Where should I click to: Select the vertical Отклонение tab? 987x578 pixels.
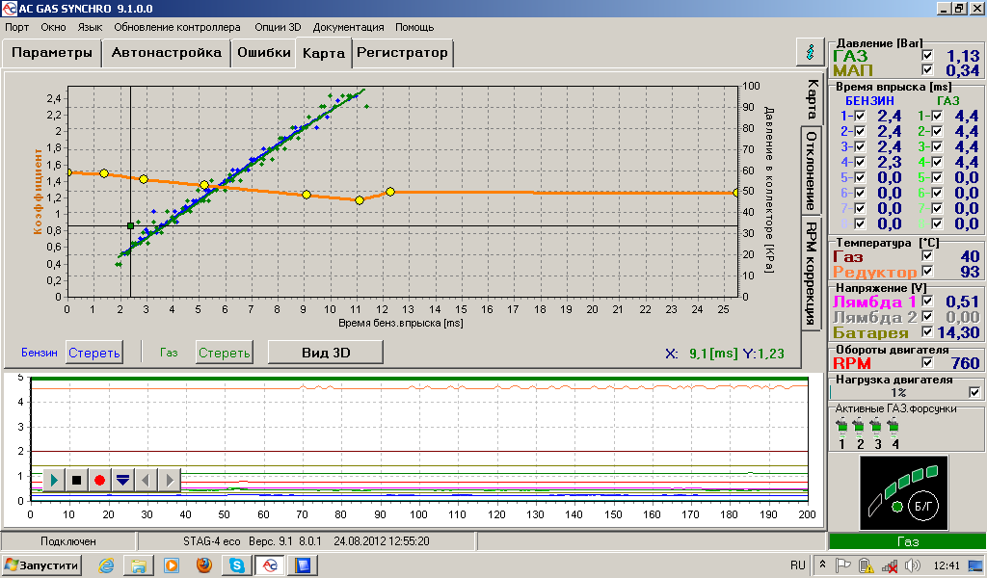tap(812, 171)
